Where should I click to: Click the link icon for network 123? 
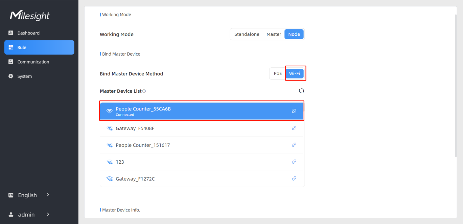[294, 162]
